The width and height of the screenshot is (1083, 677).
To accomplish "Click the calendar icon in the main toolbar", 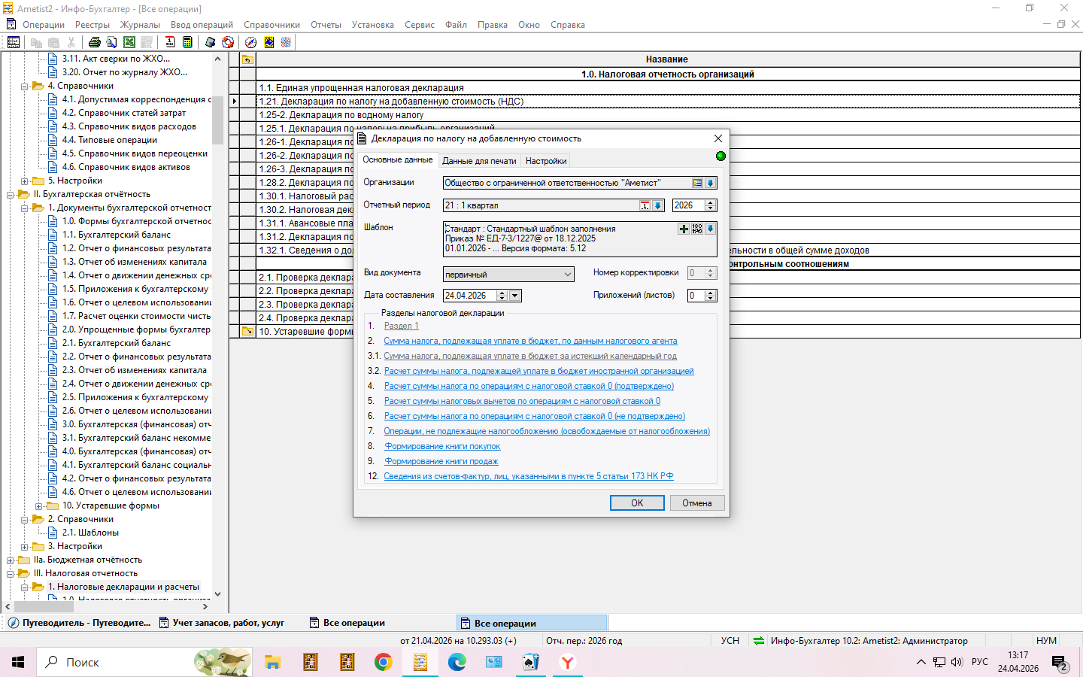I will pyautogui.click(x=170, y=42).
